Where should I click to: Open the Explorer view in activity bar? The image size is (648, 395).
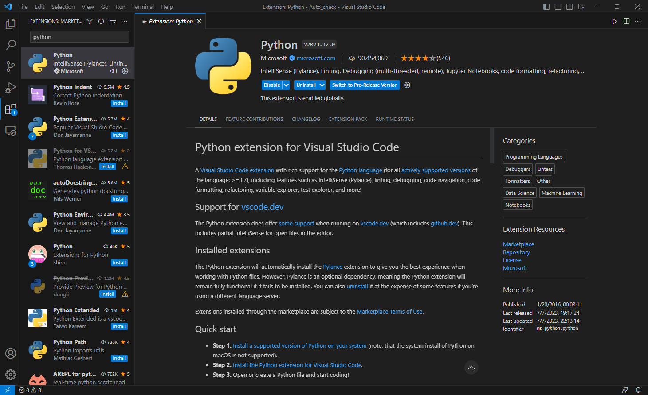(x=11, y=24)
